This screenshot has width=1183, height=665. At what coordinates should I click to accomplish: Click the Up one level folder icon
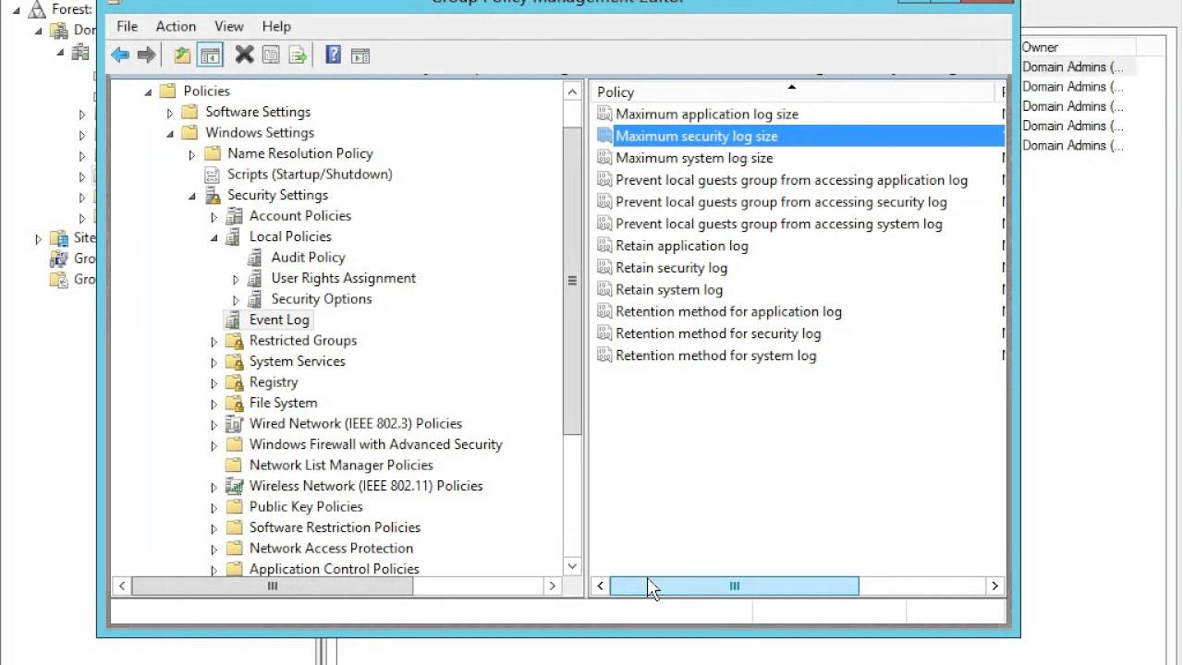[182, 55]
